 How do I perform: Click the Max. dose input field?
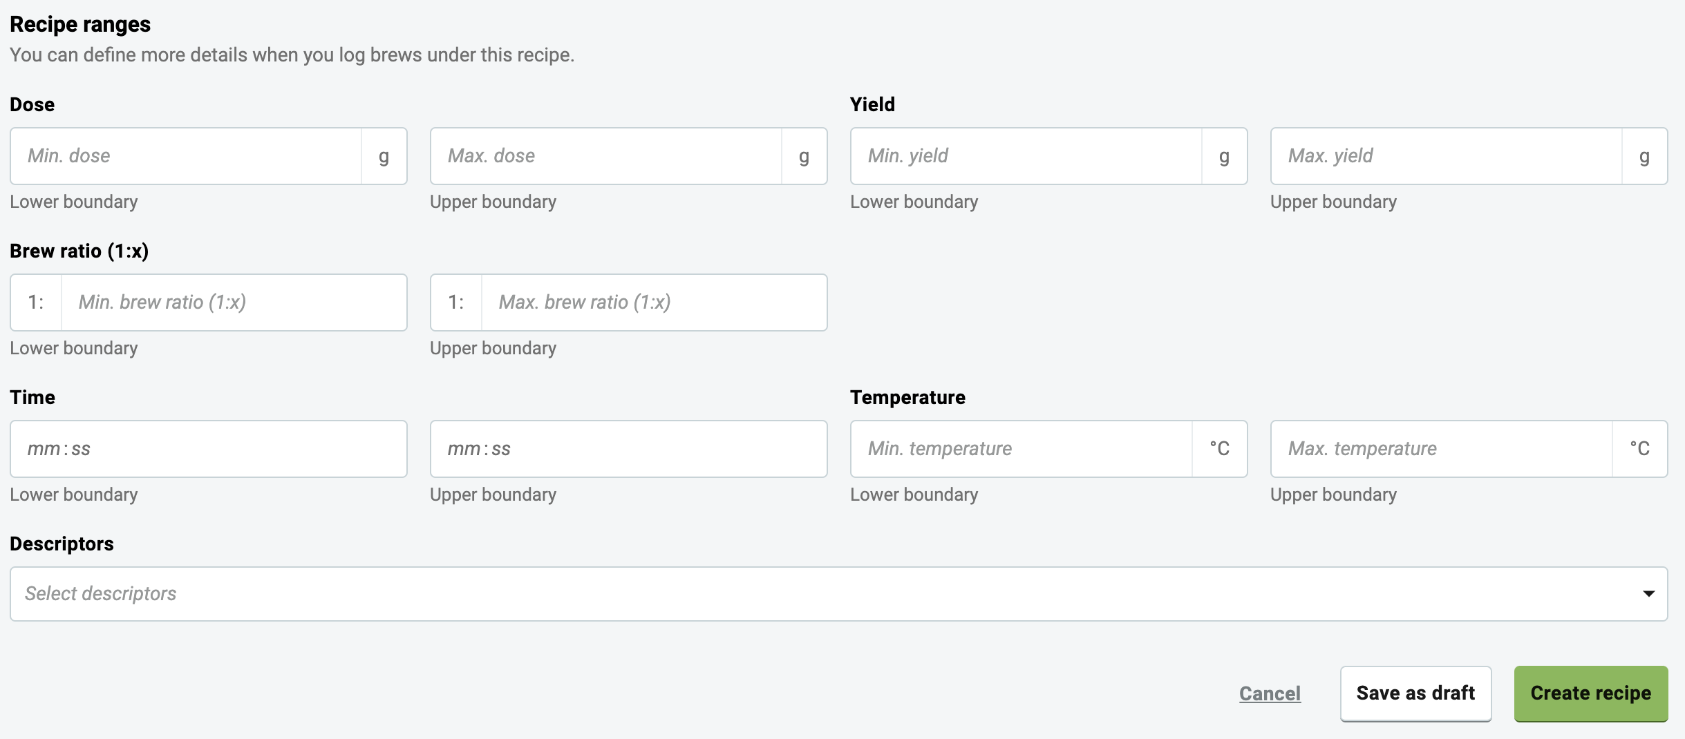pyautogui.click(x=606, y=156)
